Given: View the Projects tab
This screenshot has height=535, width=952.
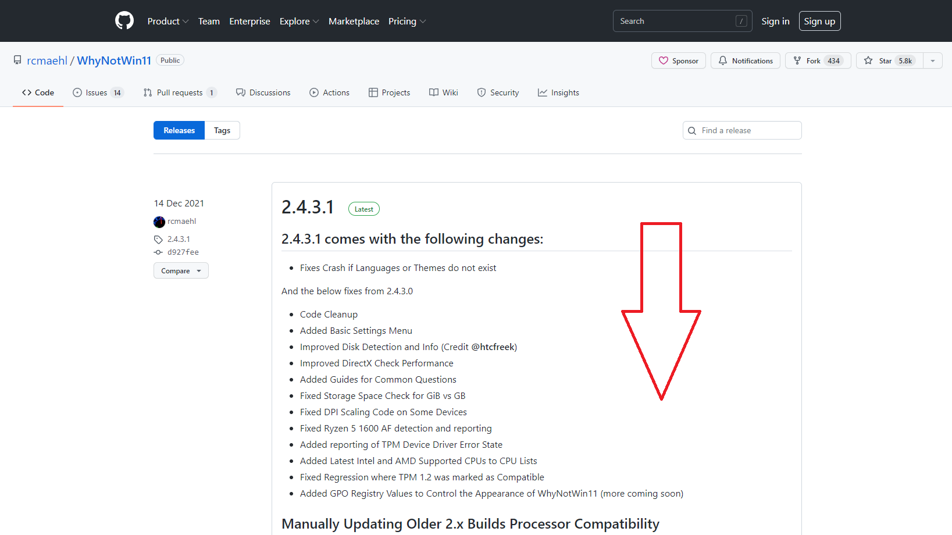Looking at the screenshot, I should click(390, 92).
